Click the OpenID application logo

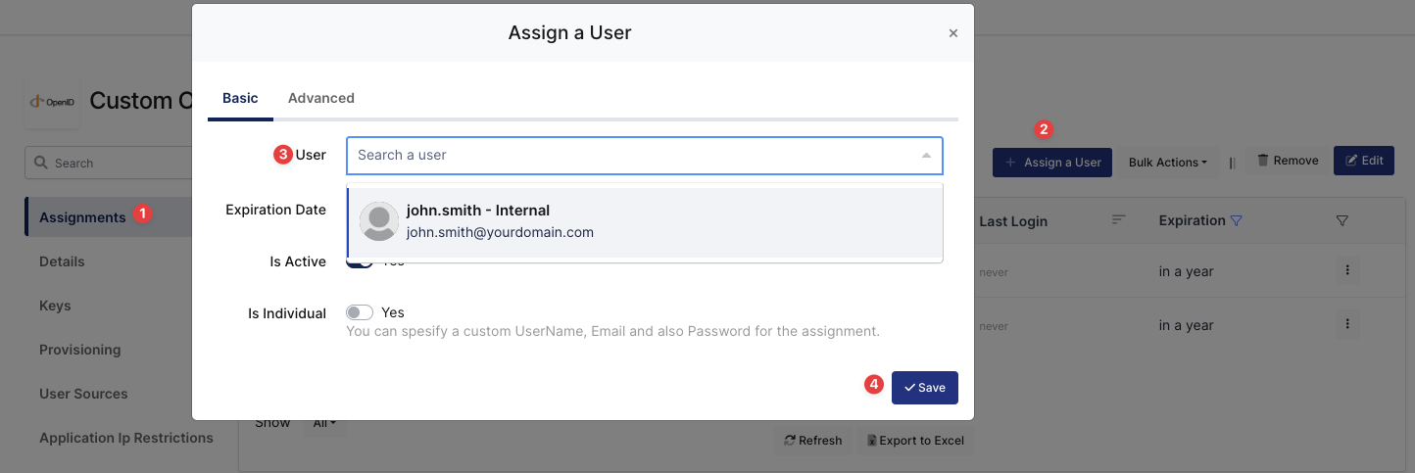pos(52,101)
